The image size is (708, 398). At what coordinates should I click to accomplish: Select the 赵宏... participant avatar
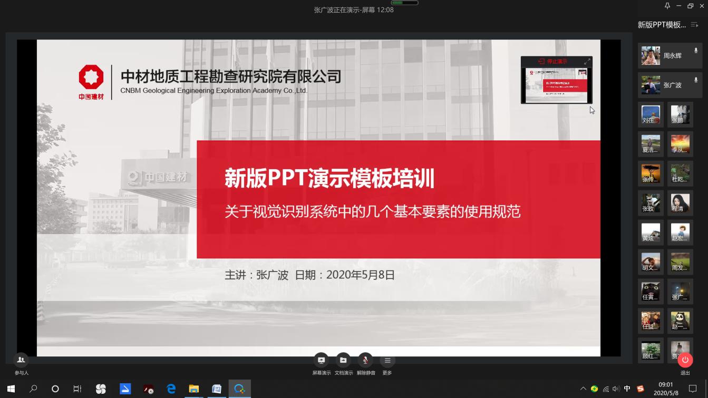(680, 232)
